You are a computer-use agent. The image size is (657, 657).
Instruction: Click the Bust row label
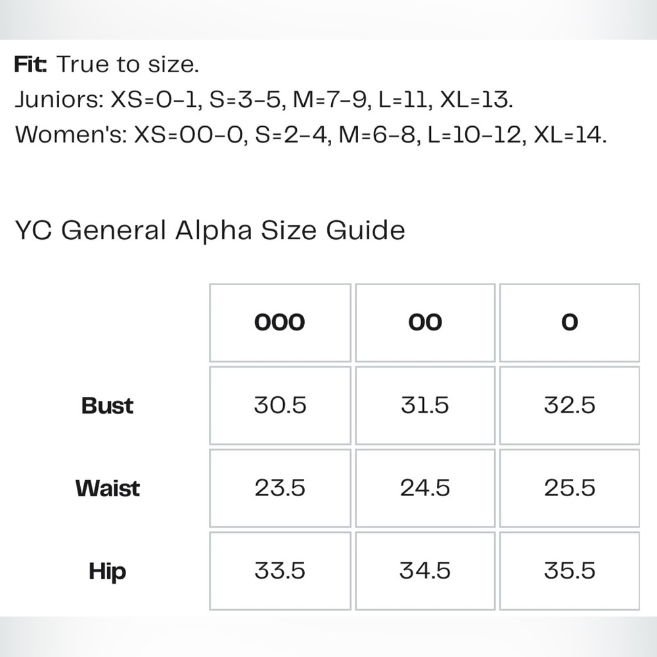pos(107,405)
